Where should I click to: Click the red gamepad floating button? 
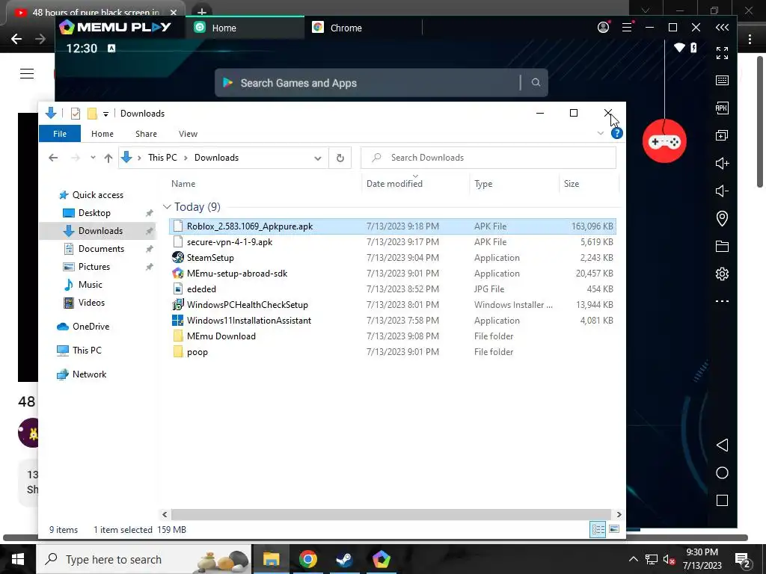coord(664,141)
